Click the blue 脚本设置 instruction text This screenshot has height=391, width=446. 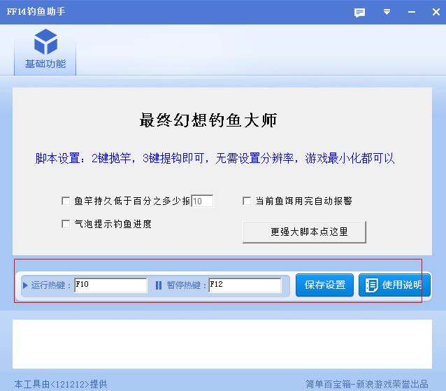pos(215,158)
